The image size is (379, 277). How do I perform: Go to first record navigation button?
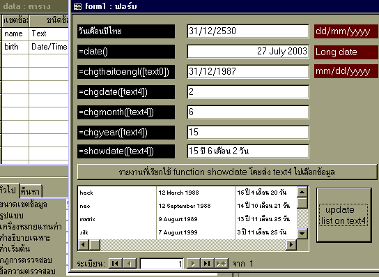coord(115,264)
